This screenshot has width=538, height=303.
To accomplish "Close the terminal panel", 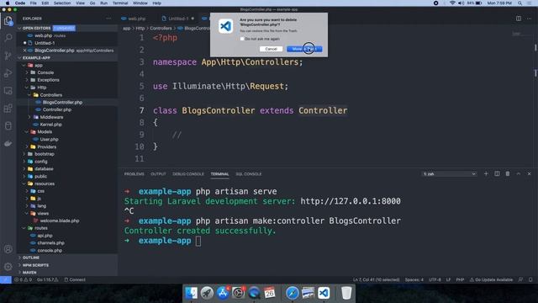I will [x=529, y=174].
